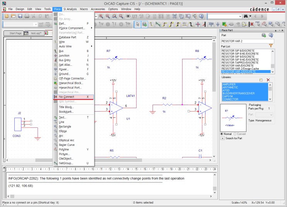Click the schematic vertical scrollbar thumb
The height and width of the screenshot is (207, 287).
point(214,67)
